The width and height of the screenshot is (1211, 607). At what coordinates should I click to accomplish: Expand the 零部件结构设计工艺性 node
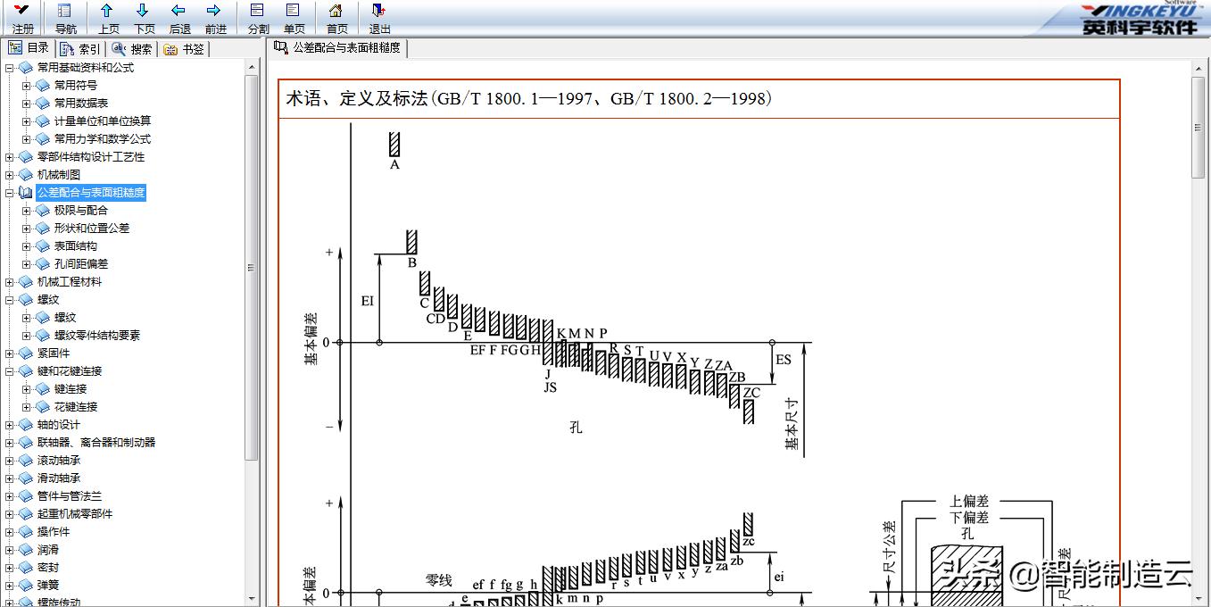[10, 157]
